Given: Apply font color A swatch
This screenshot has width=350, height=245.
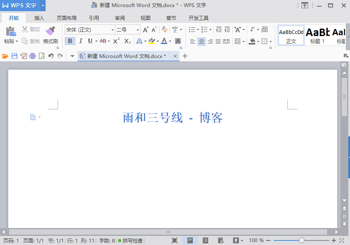Looking at the screenshot, I should pos(164,41).
